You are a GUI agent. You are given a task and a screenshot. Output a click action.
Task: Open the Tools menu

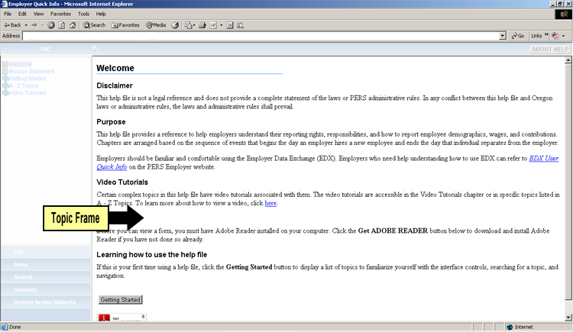[83, 14]
